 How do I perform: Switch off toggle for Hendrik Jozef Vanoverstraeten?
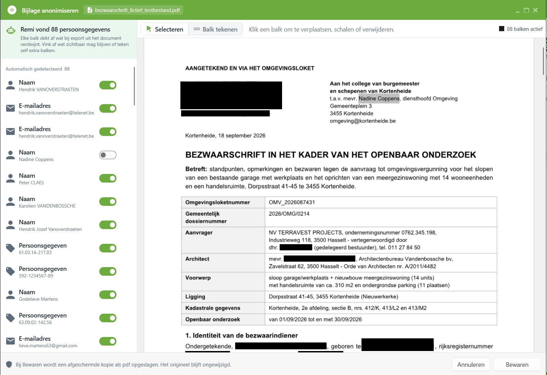(108, 225)
